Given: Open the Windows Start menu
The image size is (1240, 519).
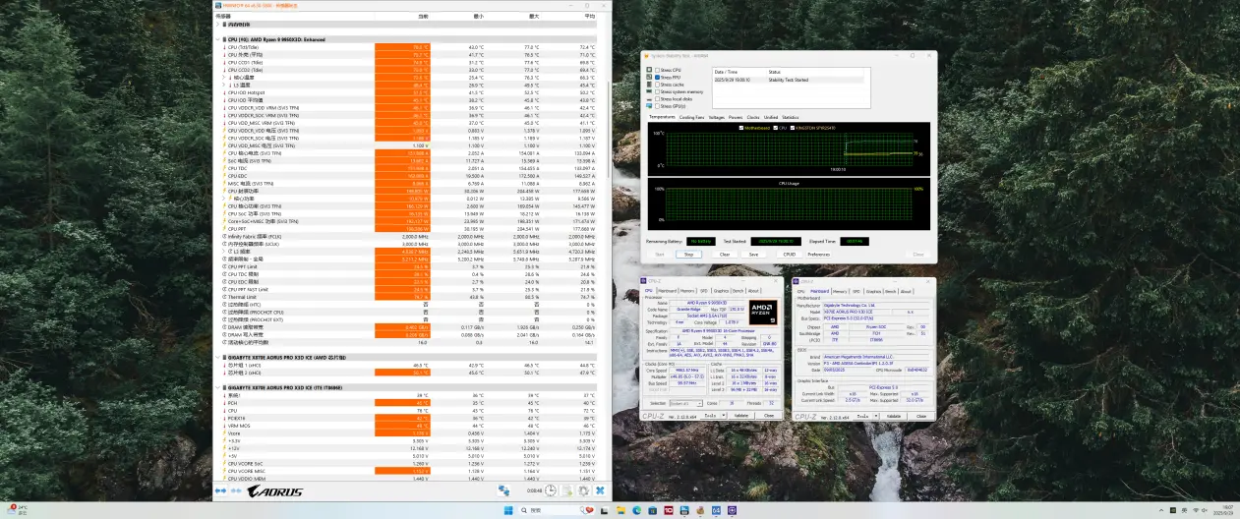Looking at the screenshot, I should [x=506, y=510].
